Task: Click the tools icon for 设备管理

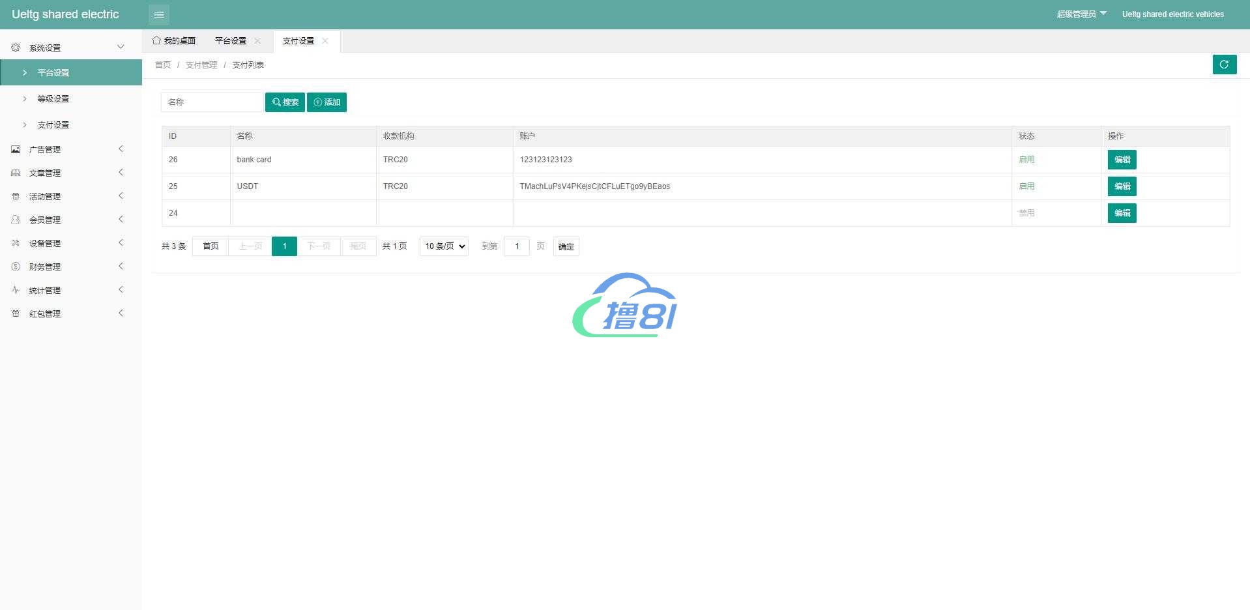Action: pos(16,243)
